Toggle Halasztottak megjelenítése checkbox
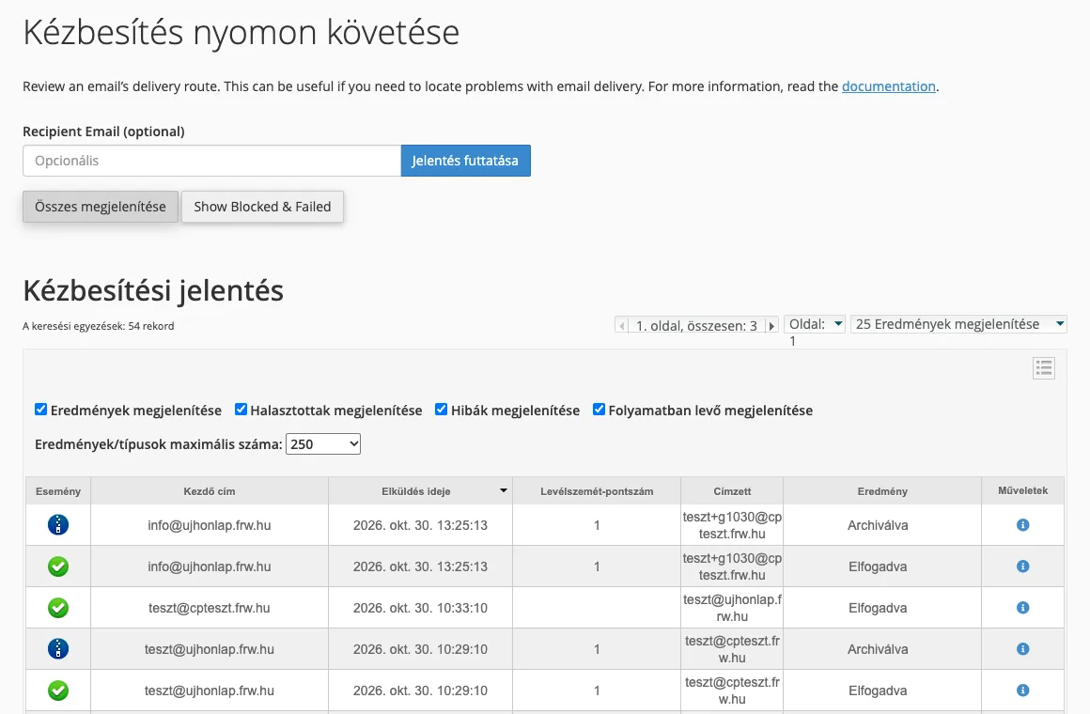This screenshot has height=714, width=1090. (x=241, y=410)
